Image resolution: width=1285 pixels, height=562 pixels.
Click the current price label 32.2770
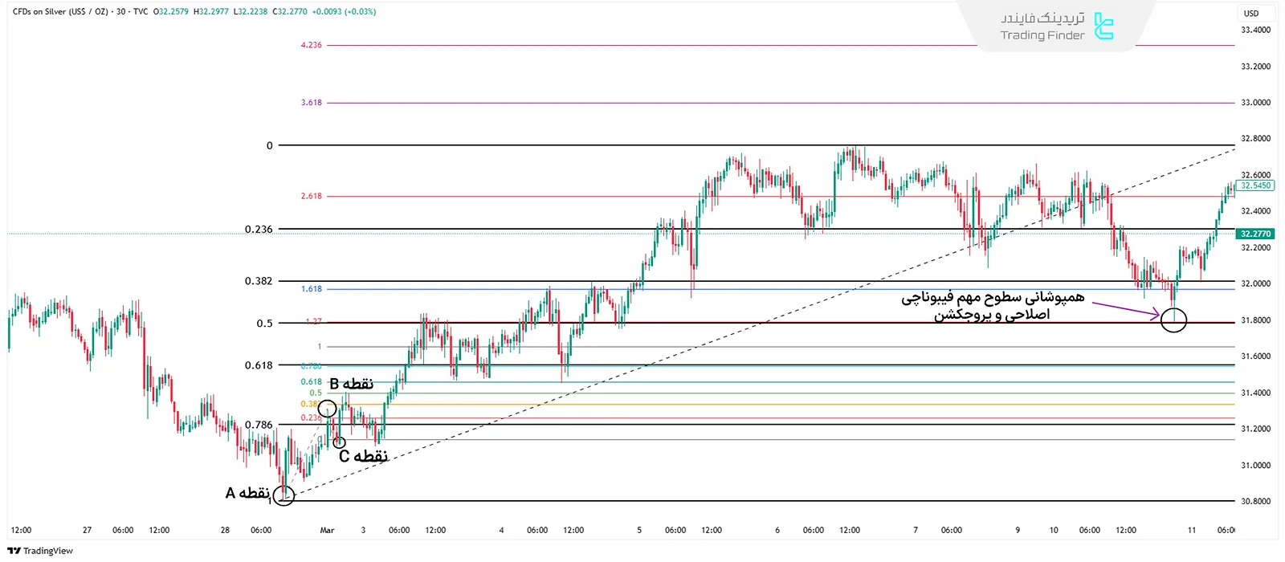coord(1255,234)
